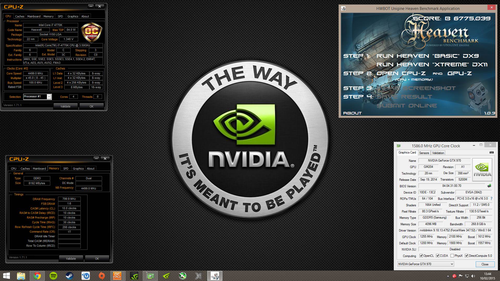Run Heaven "XTREME" DX11 benchmark

pos(432,65)
